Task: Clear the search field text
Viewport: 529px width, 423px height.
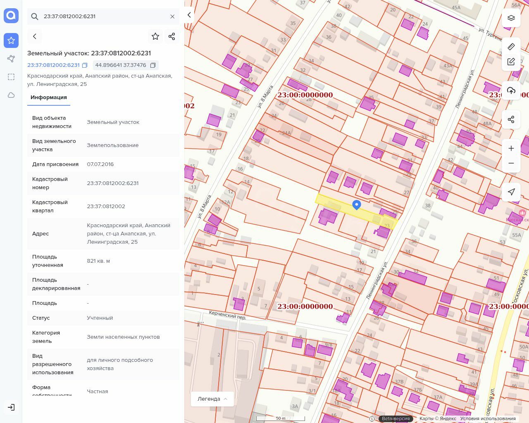Action: (x=172, y=17)
